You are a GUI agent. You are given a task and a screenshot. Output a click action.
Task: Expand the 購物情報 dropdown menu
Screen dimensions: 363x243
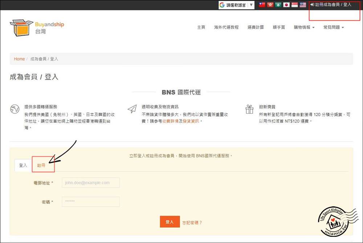(304, 28)
